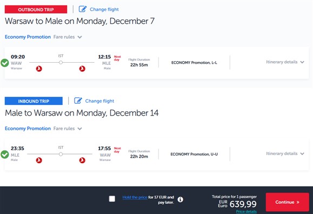The height and width of the screenshot is (214, 313).
Task: Click the outbound Change flight pencil icon
Action: (83, 9)
